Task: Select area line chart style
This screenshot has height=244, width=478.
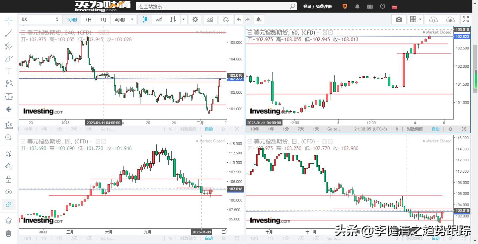Action: (x=159, y=20)
